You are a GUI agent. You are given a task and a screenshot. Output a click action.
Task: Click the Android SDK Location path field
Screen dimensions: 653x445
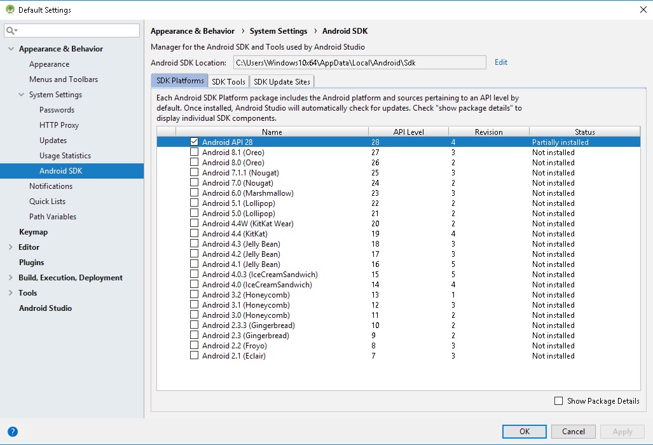tap(359, 62)
